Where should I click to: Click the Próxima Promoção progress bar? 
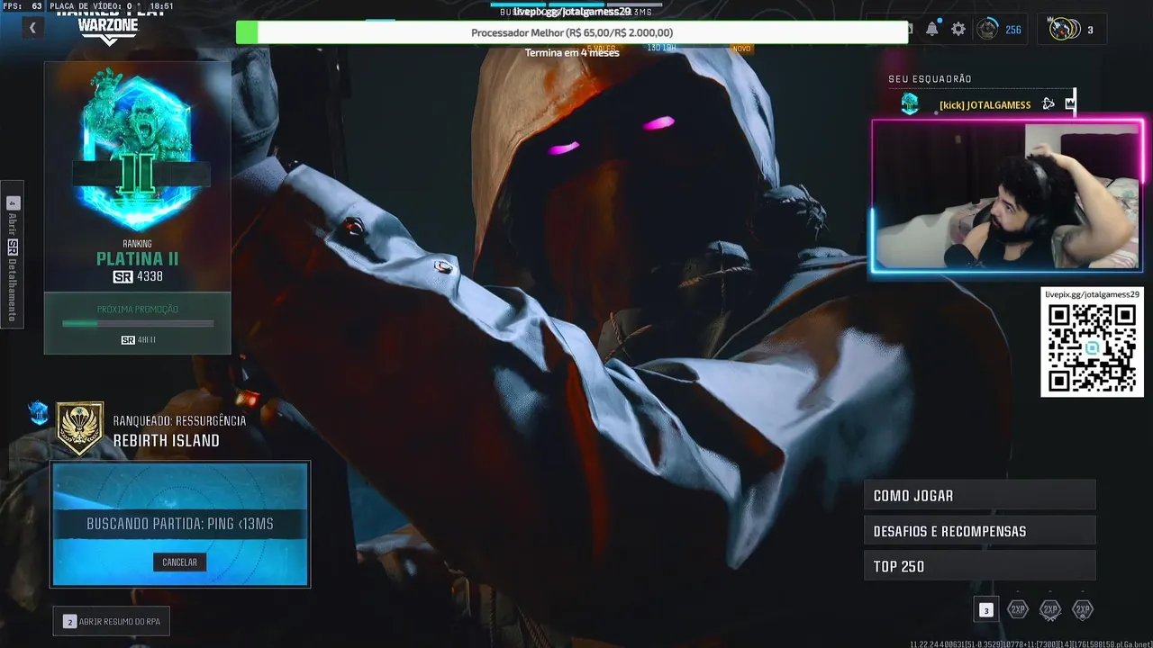pyautogui.click(x=138, y=323)
